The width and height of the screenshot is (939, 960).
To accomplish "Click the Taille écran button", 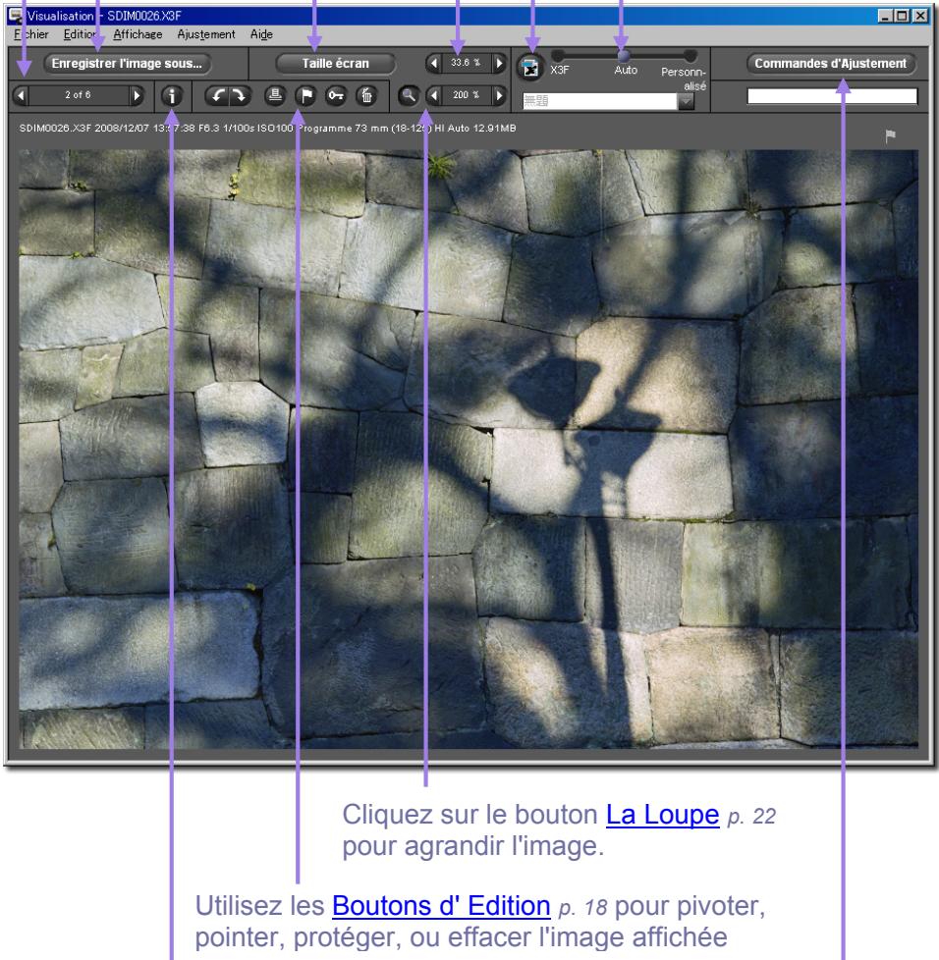I will pyautogui.click(x=335, y=64).
